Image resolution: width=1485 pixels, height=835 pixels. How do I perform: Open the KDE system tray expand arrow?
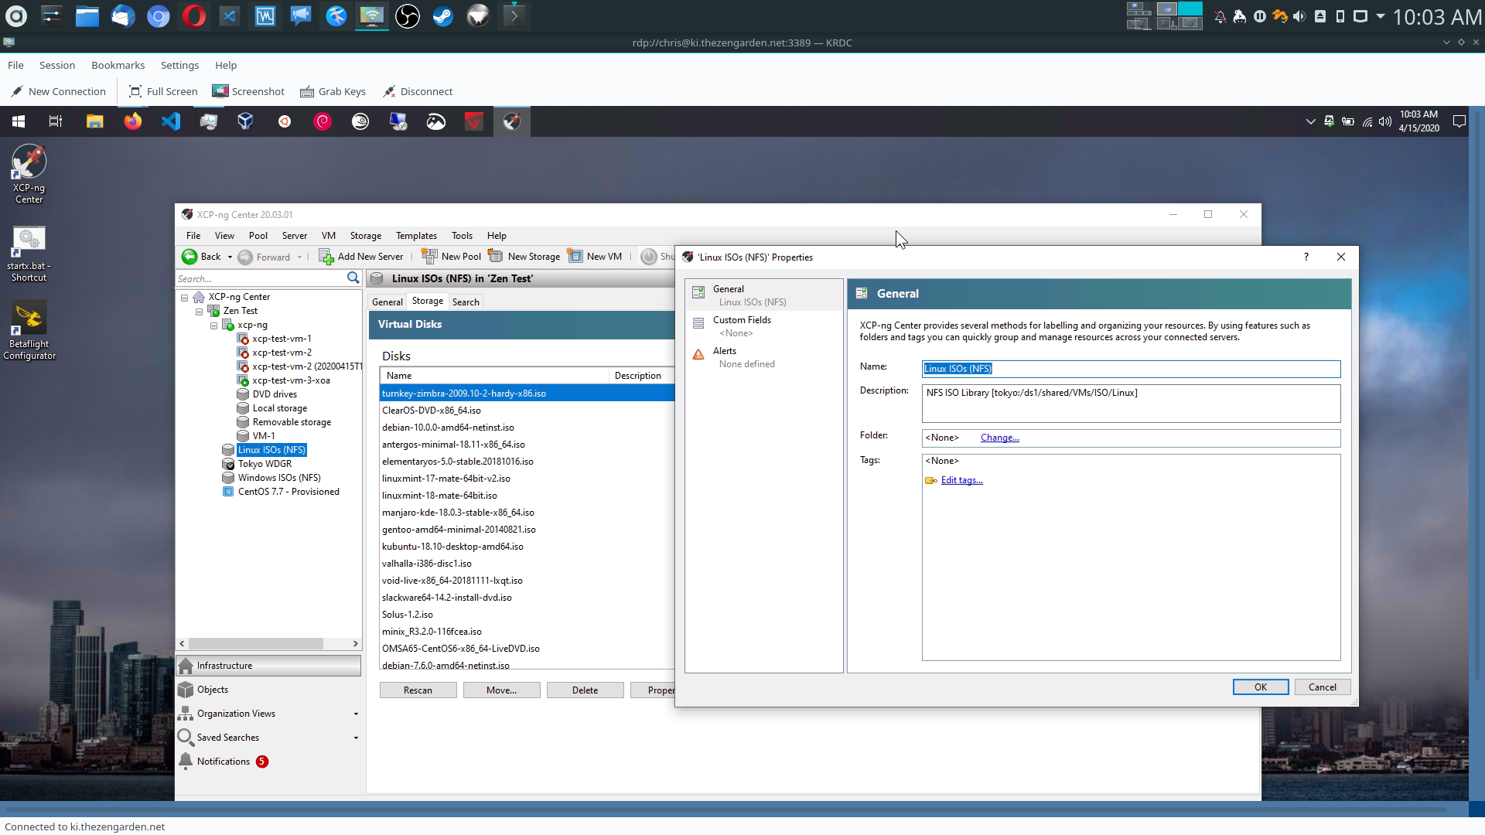[x=1381, y=15]
